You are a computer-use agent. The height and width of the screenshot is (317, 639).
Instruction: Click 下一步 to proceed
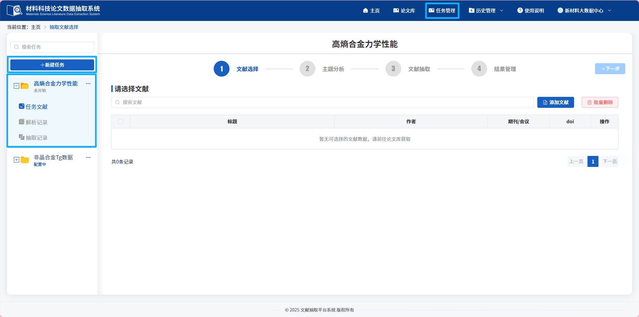610,69
